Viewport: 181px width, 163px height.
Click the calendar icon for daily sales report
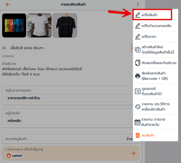(x=137, y=122)
